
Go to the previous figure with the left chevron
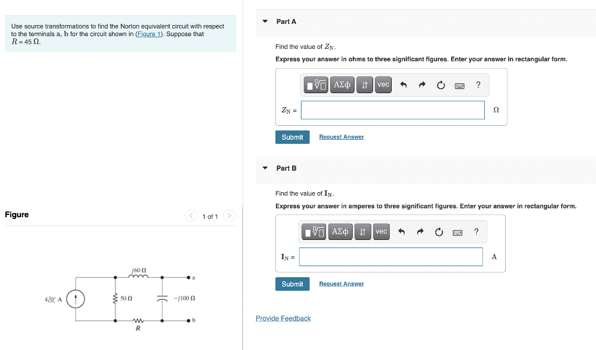[x=191, y=215]
